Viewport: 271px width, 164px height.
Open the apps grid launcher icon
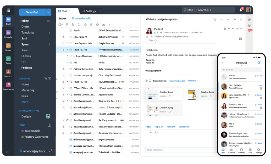pyautogui.click(x=8, y=10)
